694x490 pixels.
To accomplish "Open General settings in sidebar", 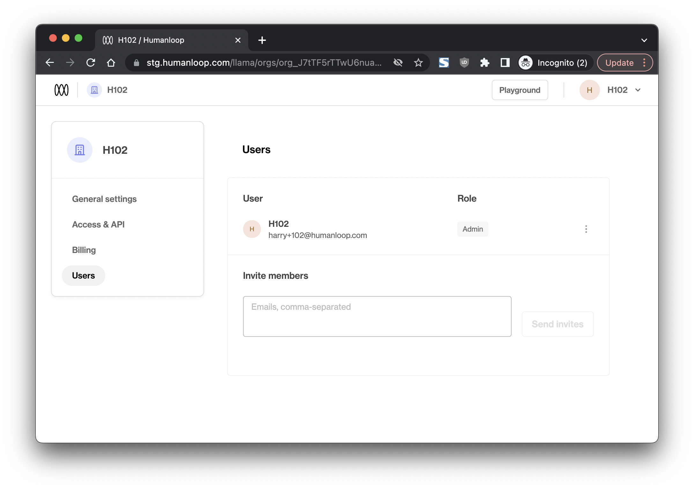I will coord(104,199).
